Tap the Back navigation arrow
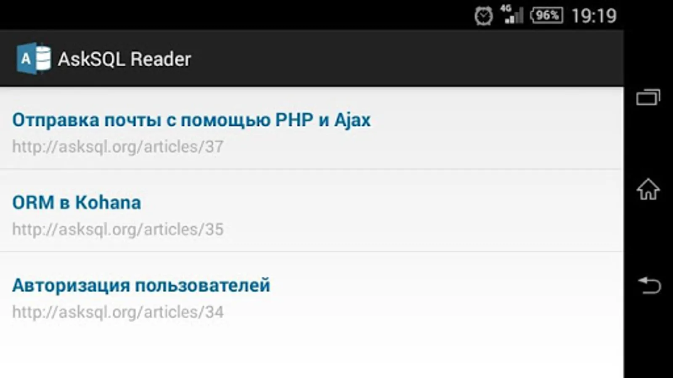Screen dimensions: 673x378 [649, 285]
